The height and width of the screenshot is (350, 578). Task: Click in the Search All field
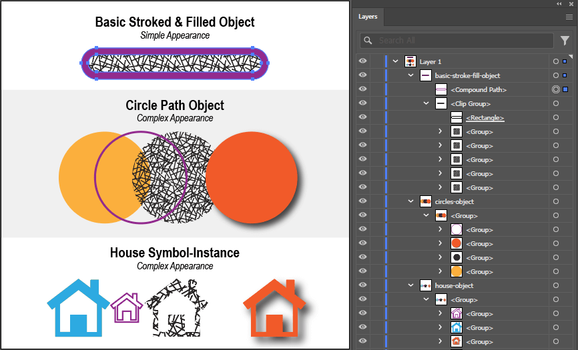461,41
